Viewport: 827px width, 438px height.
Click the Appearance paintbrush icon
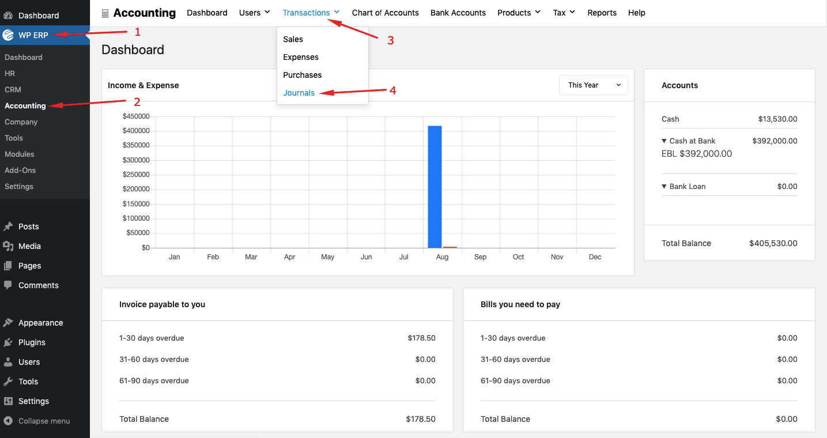(8, 323)
